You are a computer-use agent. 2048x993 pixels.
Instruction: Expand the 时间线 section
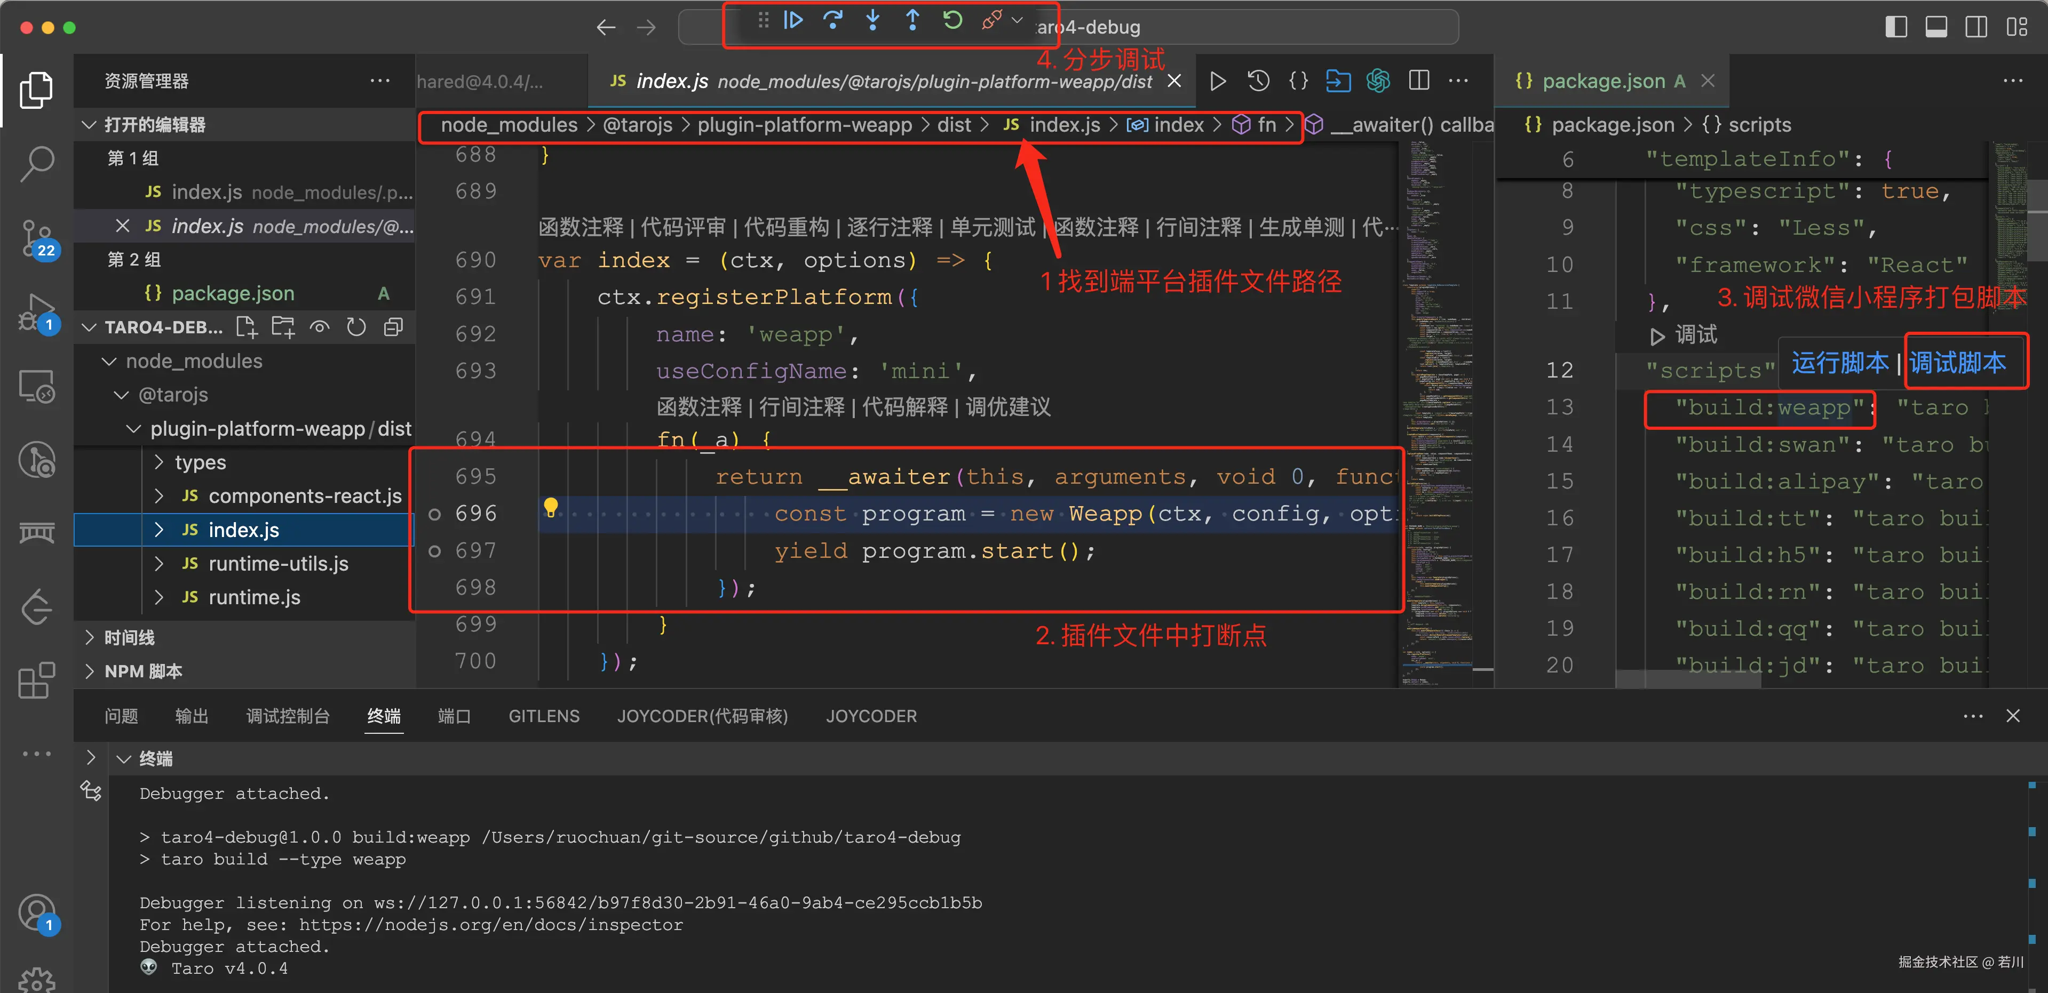pos(129,637)
